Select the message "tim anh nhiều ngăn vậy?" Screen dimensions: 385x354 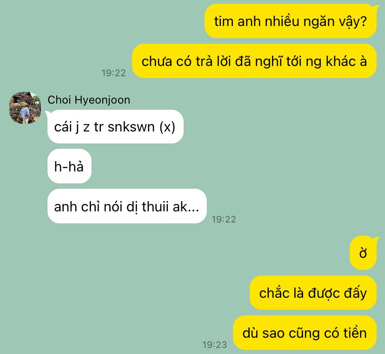pyautogui.click(x=291, y=21)
